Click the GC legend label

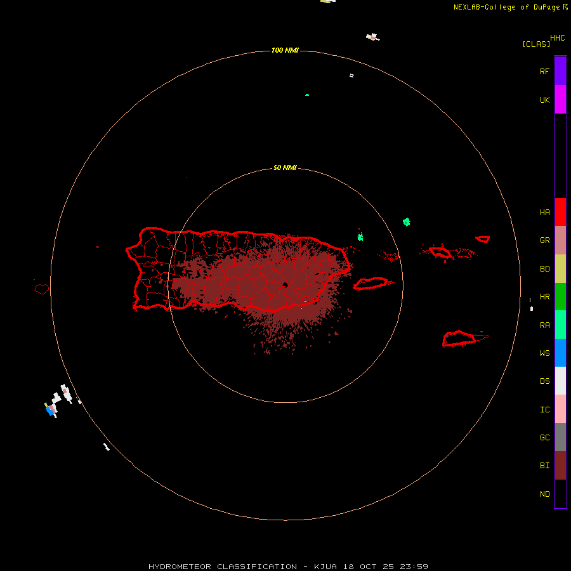(544, 437)
